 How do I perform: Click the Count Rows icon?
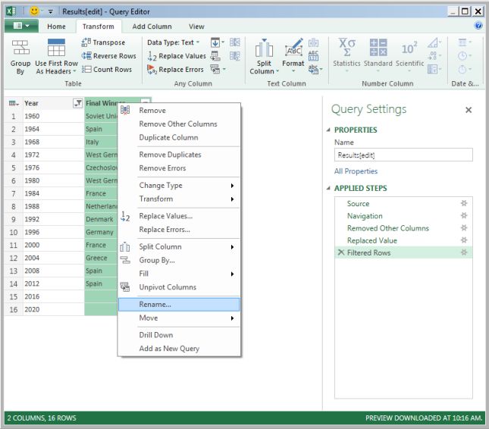click(86, 70)
